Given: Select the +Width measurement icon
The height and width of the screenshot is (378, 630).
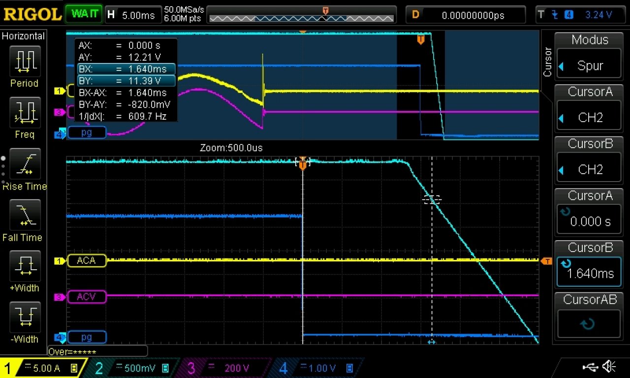Looking at the screenshot, I should pyautogui.click(x=24, y=265).
